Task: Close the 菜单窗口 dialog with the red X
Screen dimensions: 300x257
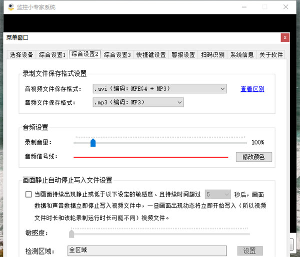Action: pyautogui.click(x=285, y=37)
